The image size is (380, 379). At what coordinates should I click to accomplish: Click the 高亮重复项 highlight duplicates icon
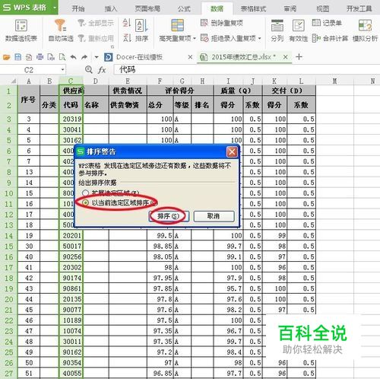177,25
